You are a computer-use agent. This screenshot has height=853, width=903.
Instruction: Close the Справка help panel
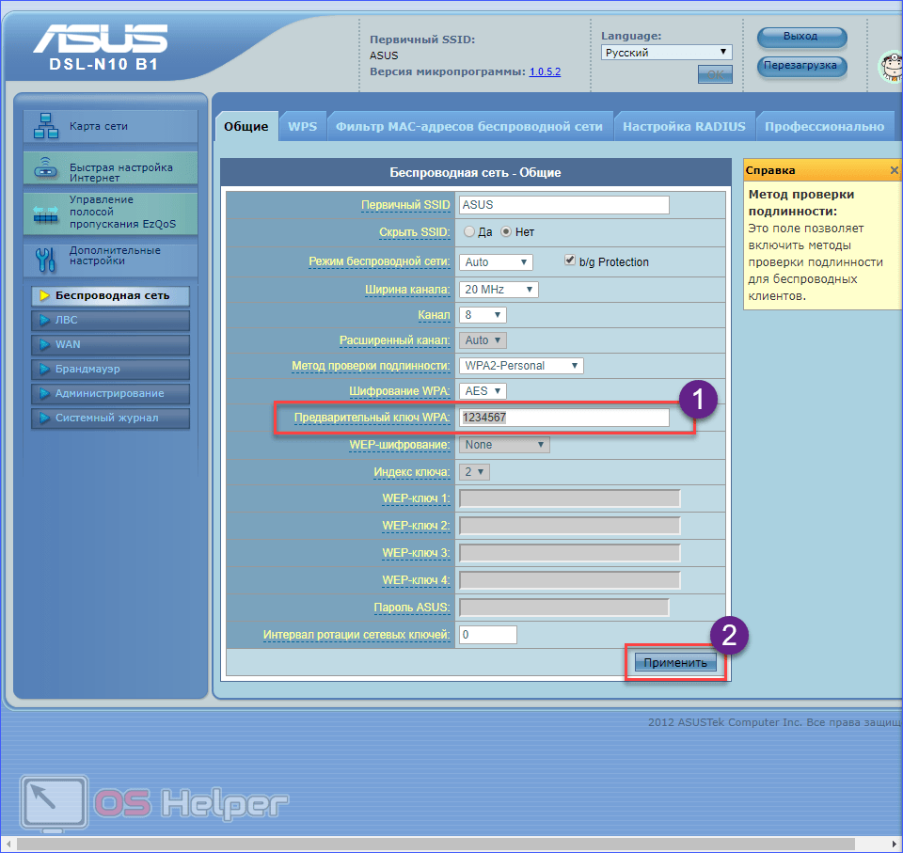[894, 170]
